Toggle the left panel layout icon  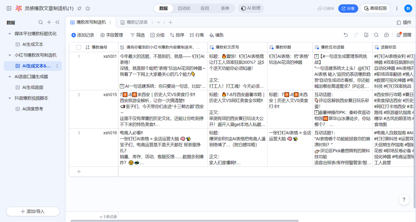[9, 8]
